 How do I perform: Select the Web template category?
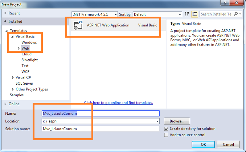[x=25, y=48]
